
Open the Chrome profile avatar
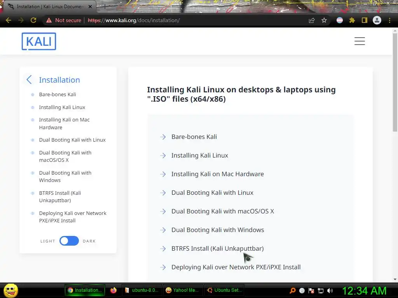tap(377, 20)
